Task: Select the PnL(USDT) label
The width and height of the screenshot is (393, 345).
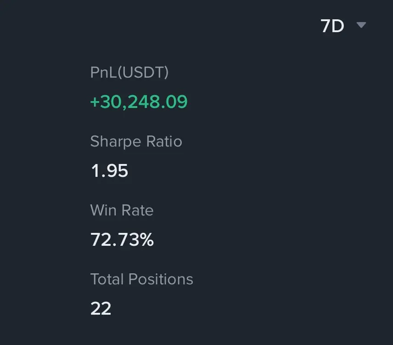Action: [x=129, y=73]
